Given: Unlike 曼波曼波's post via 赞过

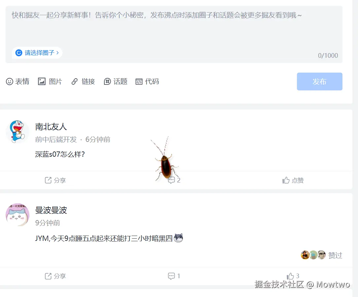Looking at the screenshot, I should [335, 255].
